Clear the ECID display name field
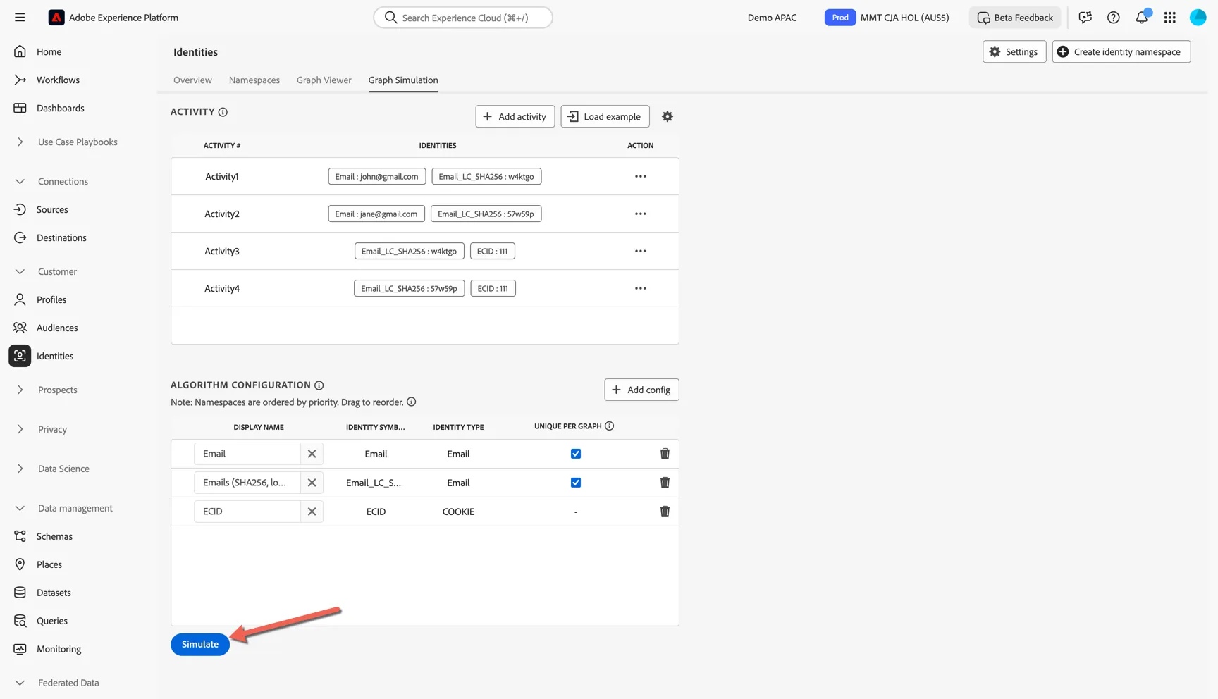 tap(312, 512)
